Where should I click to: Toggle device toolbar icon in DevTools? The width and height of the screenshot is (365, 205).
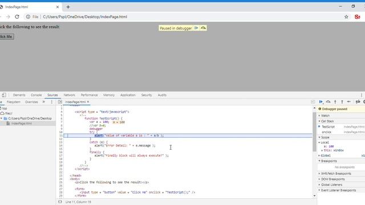click(x=4, y=95)
